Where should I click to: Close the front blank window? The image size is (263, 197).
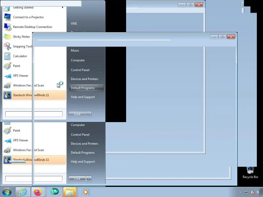point(231,37)
